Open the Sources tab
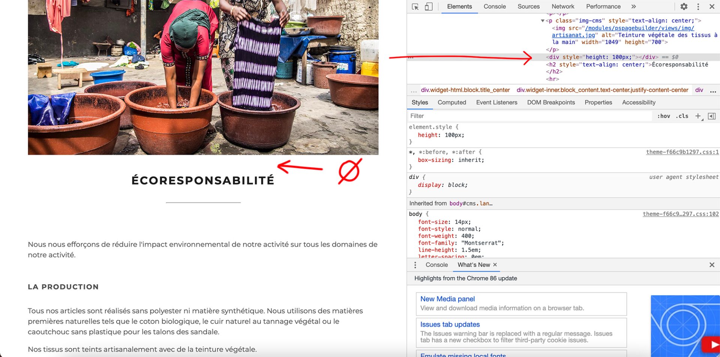The height and width of the screenshot is (357, 720). pos(528,6)
